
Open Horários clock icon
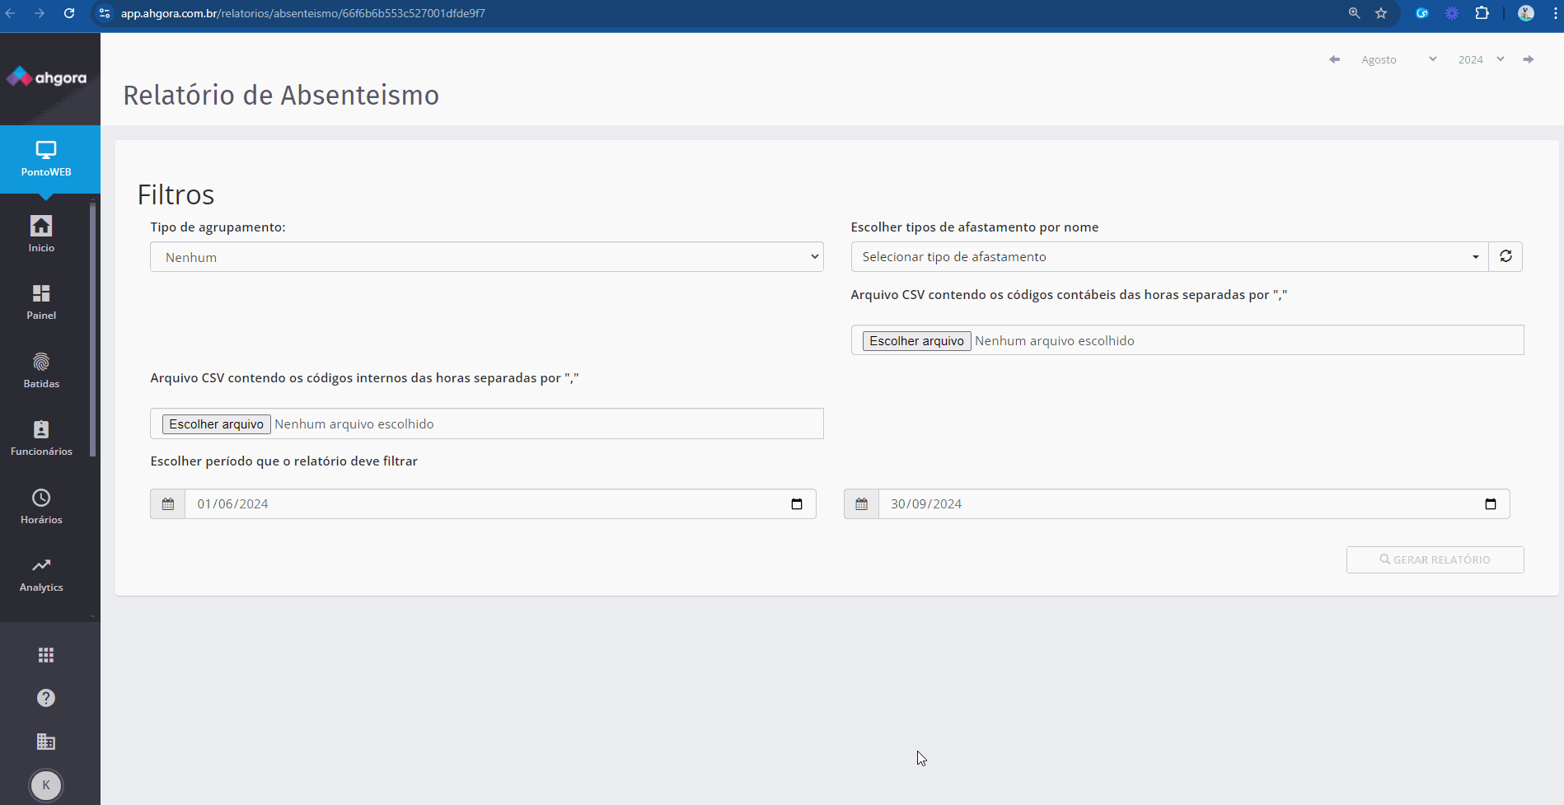click(x=41, y=506)
